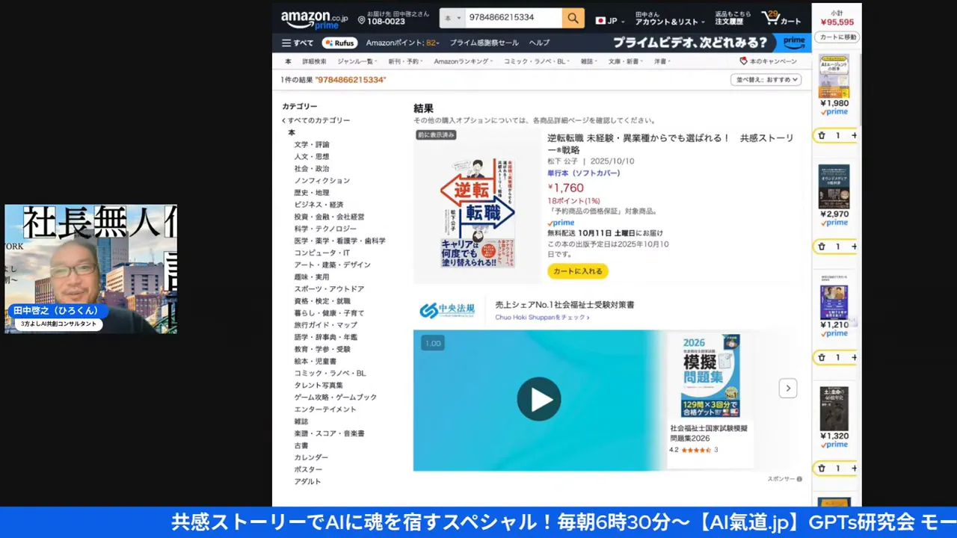The width and height of the screenshot is (957, 538).
Task: Select カレンダー category
Action: point(311,457)
